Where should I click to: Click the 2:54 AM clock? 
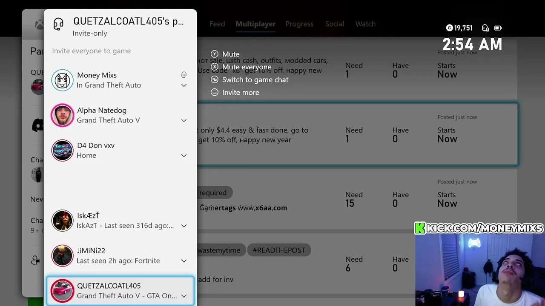pos(472,44)
